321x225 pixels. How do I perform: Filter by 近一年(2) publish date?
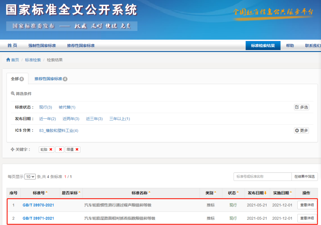pyautogui.click(x=48, y=119)
